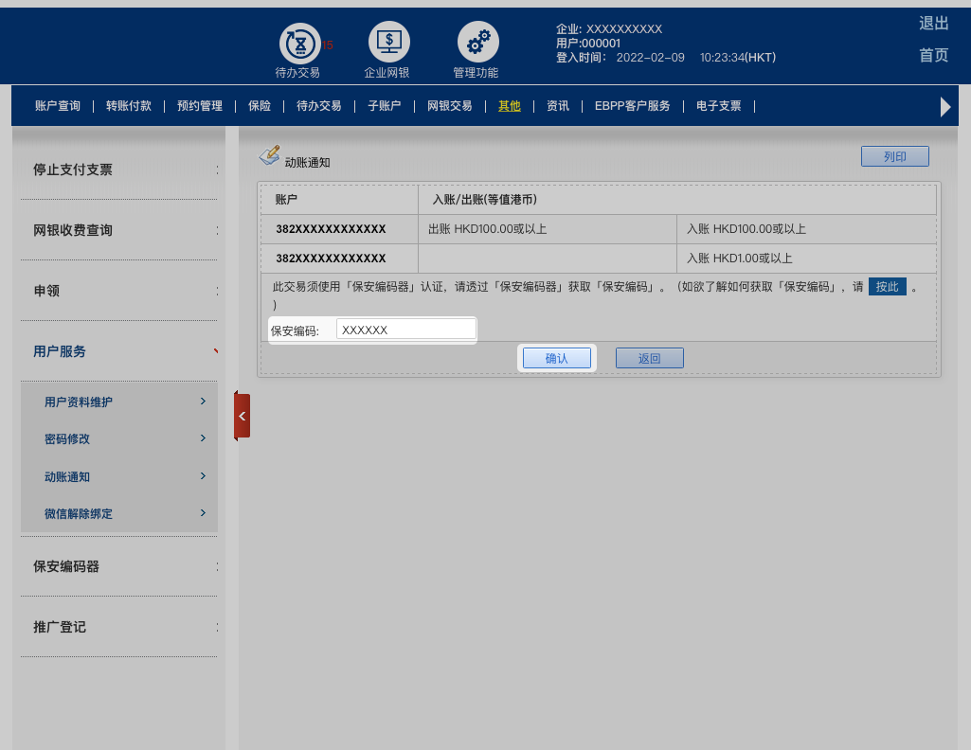971x750 pixels.
Task: Open the EBPP客户服务 menu item
Action: pos(632,106)
